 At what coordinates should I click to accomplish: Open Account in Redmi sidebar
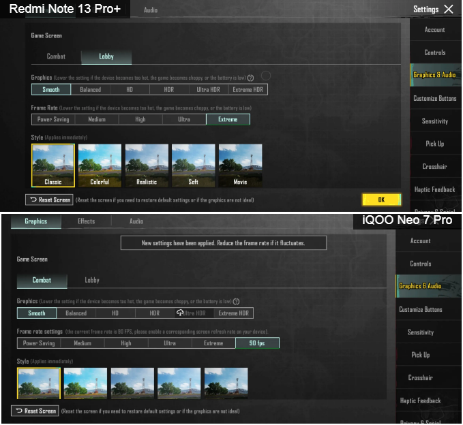coord(435,30)
